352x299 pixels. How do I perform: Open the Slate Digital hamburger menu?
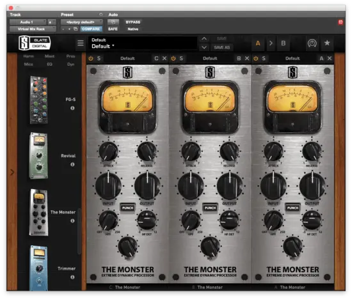81,43
